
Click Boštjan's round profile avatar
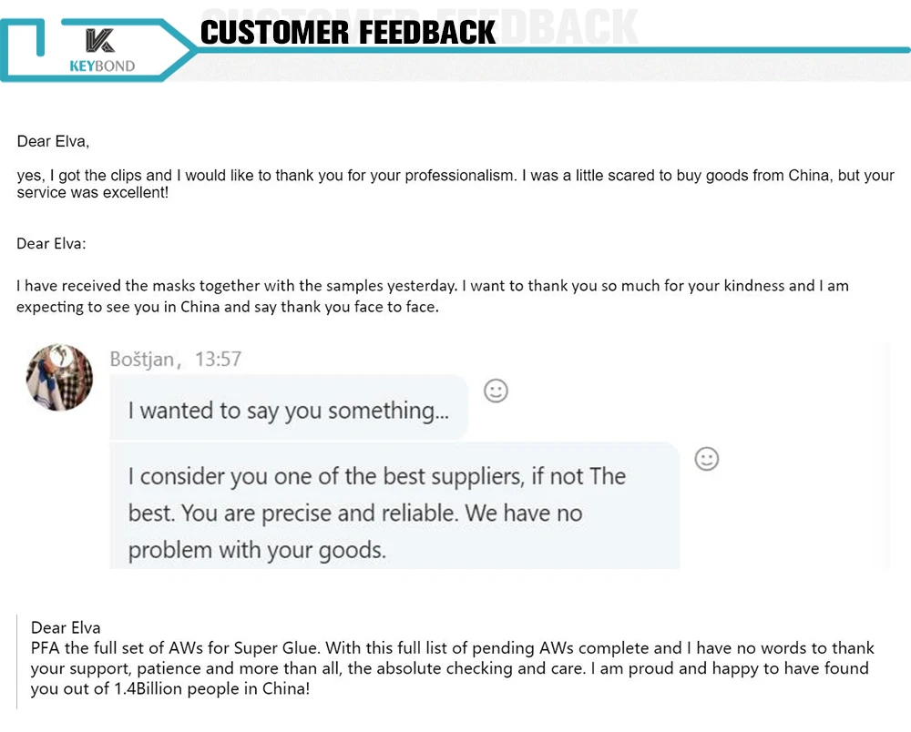[x=59, y=377]
